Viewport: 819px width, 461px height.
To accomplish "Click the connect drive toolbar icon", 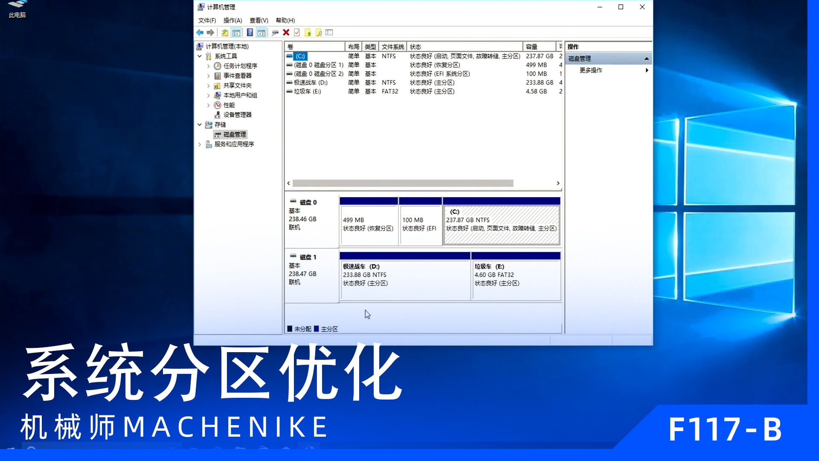I will click(275, 32).
